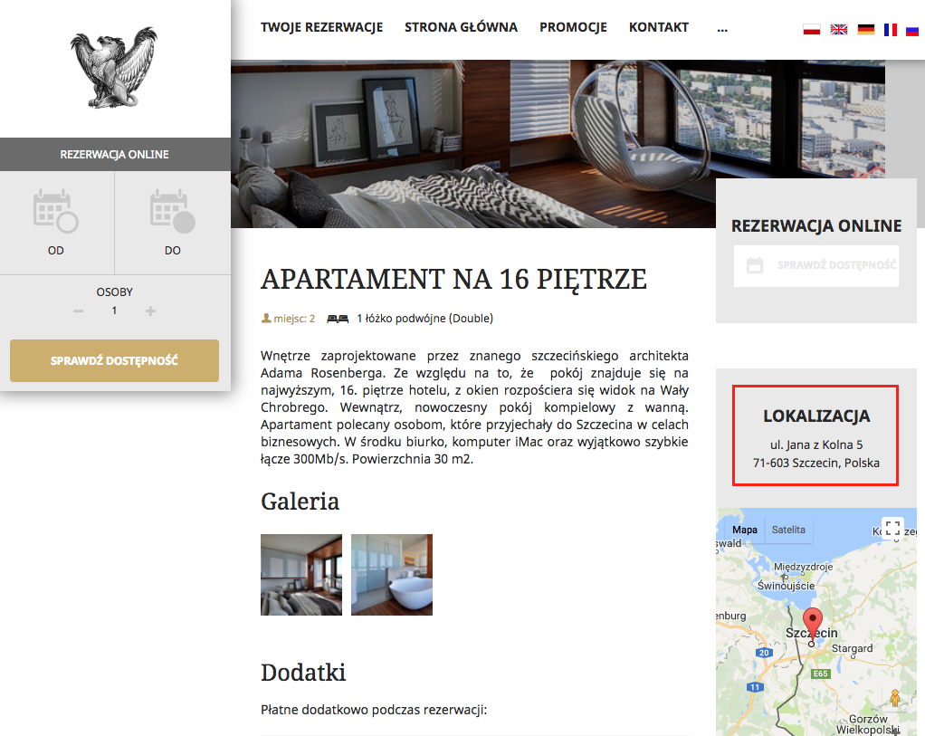
Task: Expand the more menu ellipsis
Action: click(x=722, y=28)
